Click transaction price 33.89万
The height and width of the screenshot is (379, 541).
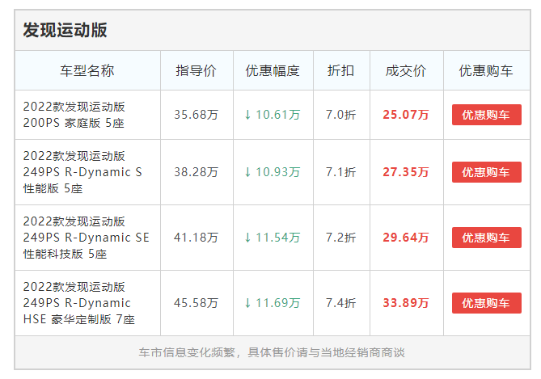(x=406, y=303)
